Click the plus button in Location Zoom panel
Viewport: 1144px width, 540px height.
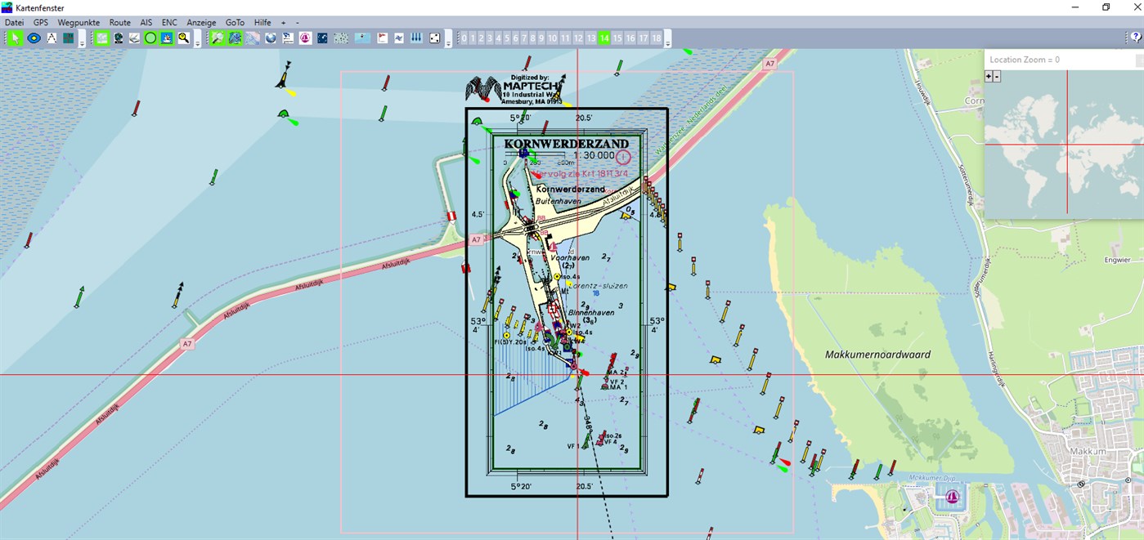989,75
